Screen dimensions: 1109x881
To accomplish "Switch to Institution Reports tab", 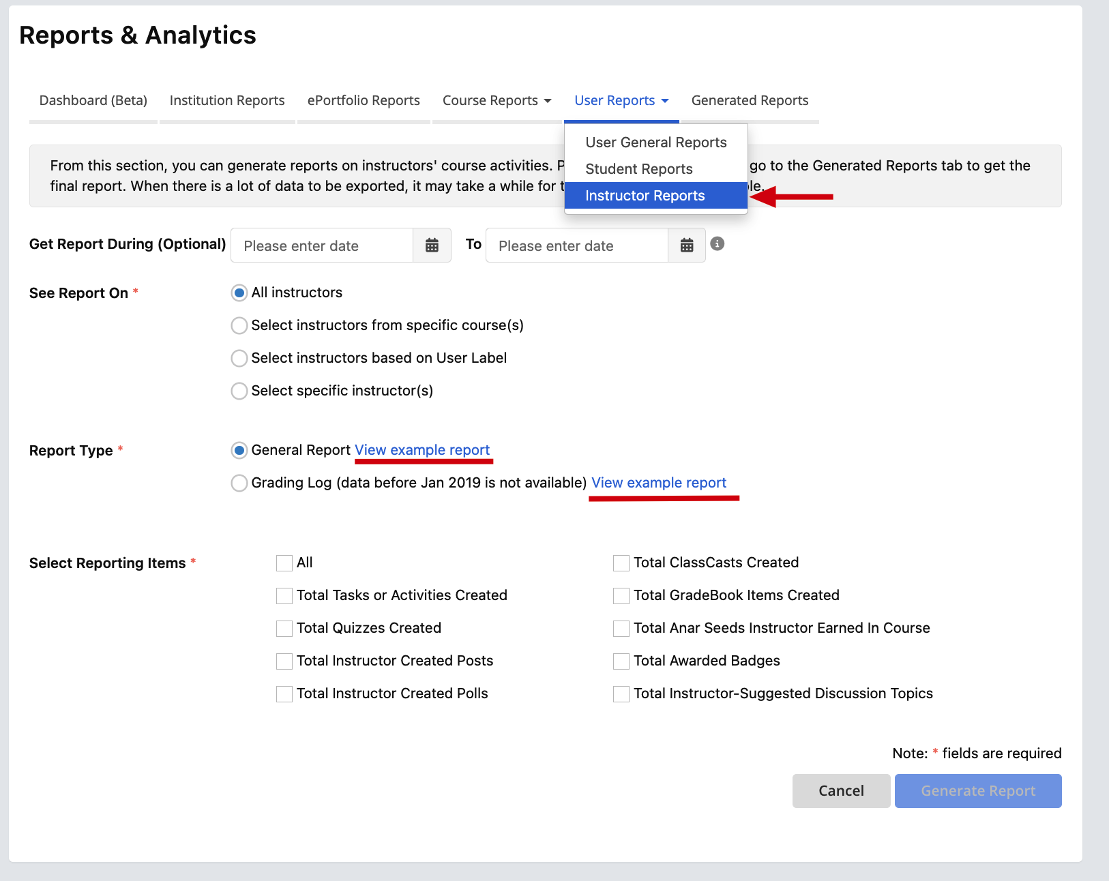I will (x=227, y=101).
